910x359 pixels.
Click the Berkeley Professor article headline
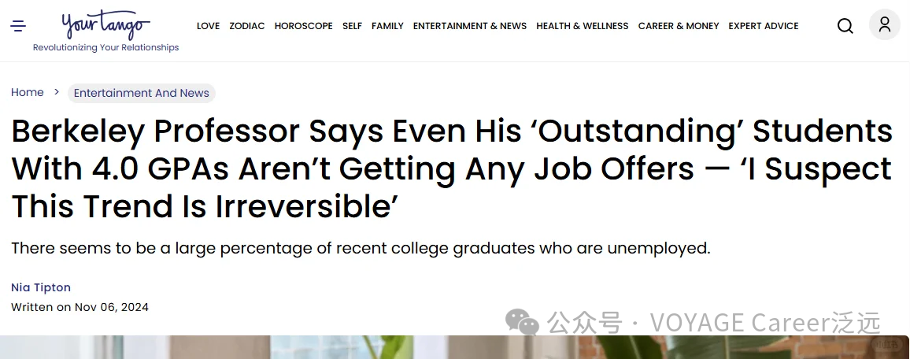pos(452,169)
